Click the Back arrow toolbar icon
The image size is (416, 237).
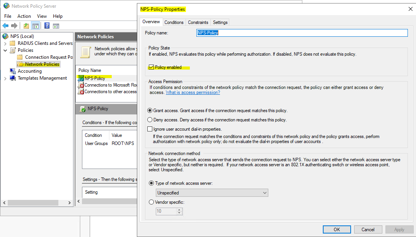[5, 26]
